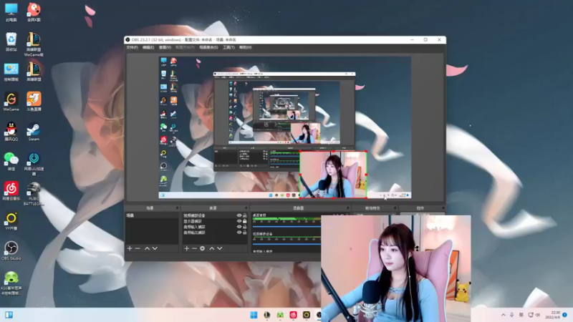
Task: Open the 微信 desktop icon
Action: coord(11,162)
